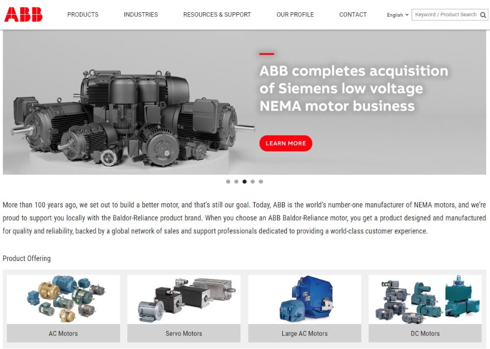
Task: Open the AC Motors product thumbnail
Action: click(x=63, y=299)
